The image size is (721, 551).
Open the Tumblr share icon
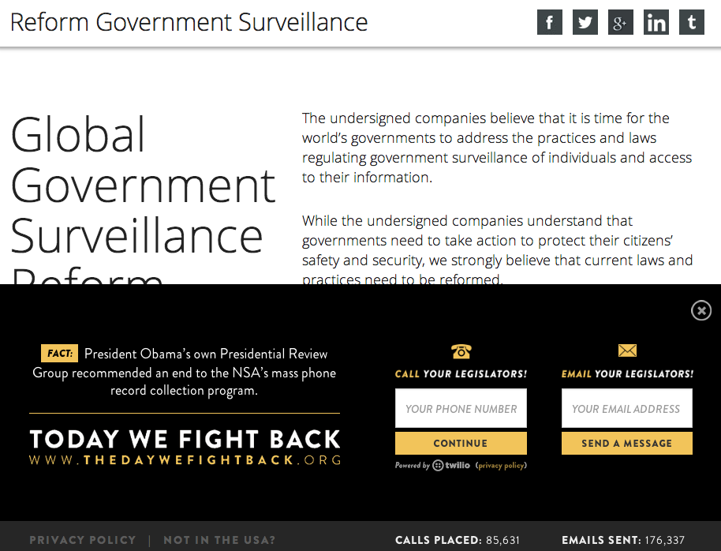[x=692, y=22]
